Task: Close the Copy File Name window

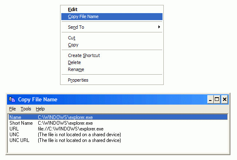Action: [x=225, y=99]
